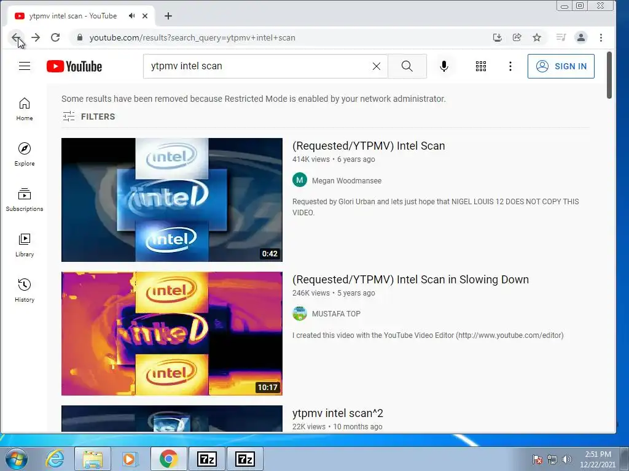
Task: Open Action Center flag tray icon
Action: click(x=537, y=459)
